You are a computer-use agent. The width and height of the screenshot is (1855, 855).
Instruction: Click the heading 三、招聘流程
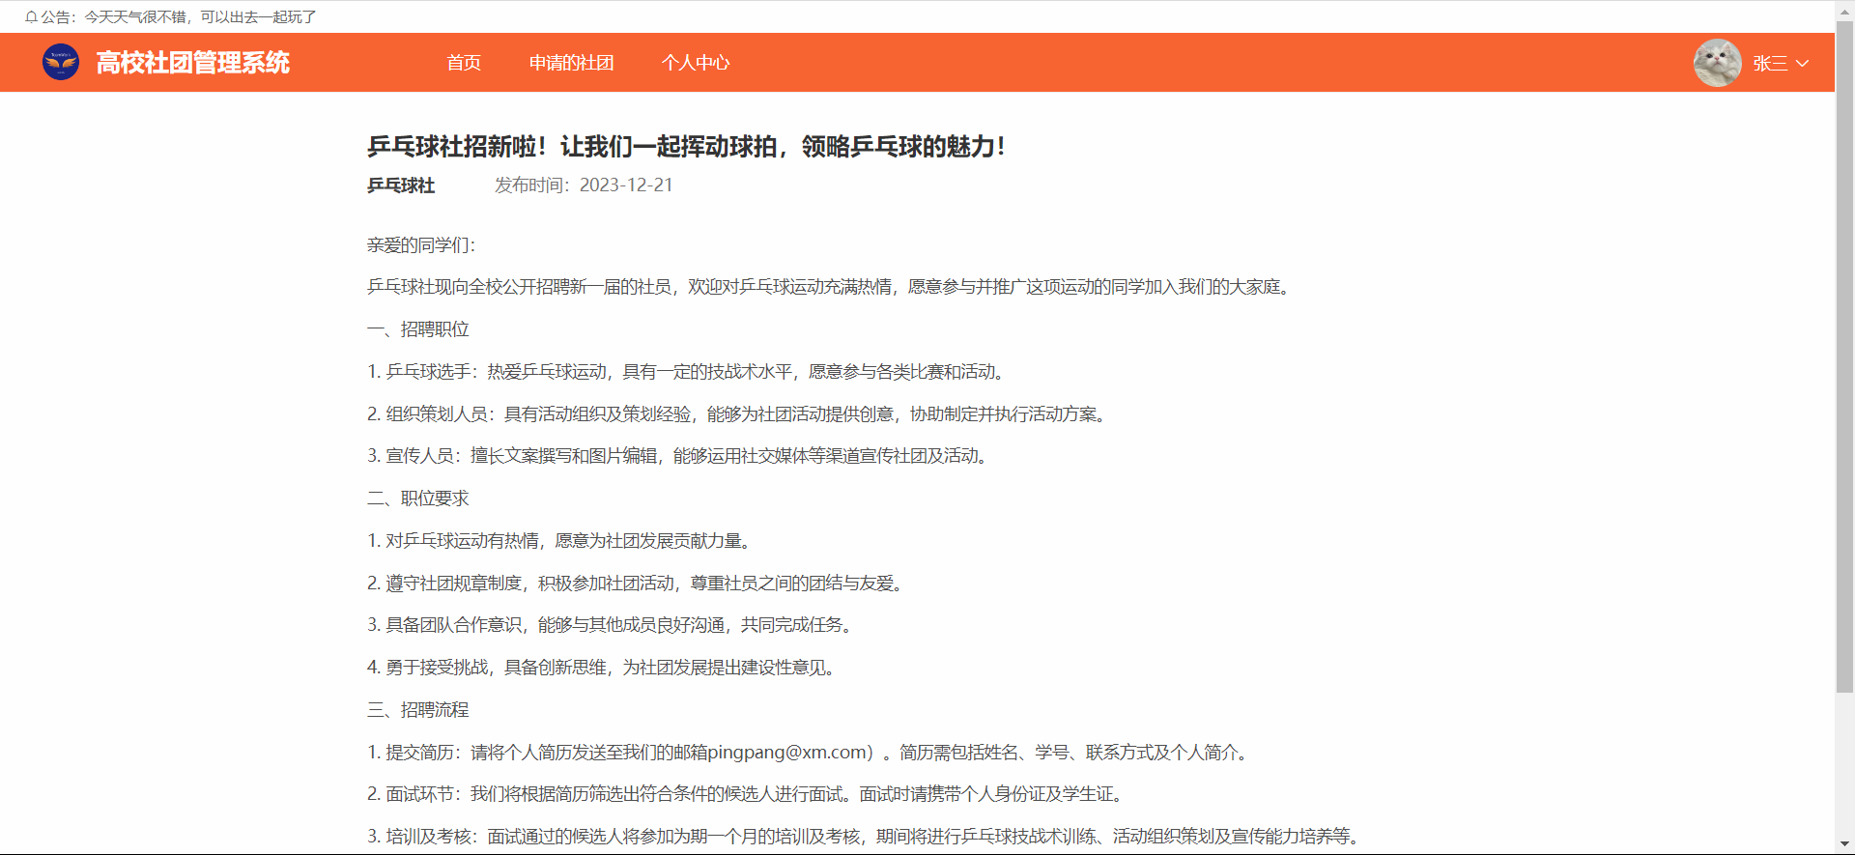tap(418, 710)
